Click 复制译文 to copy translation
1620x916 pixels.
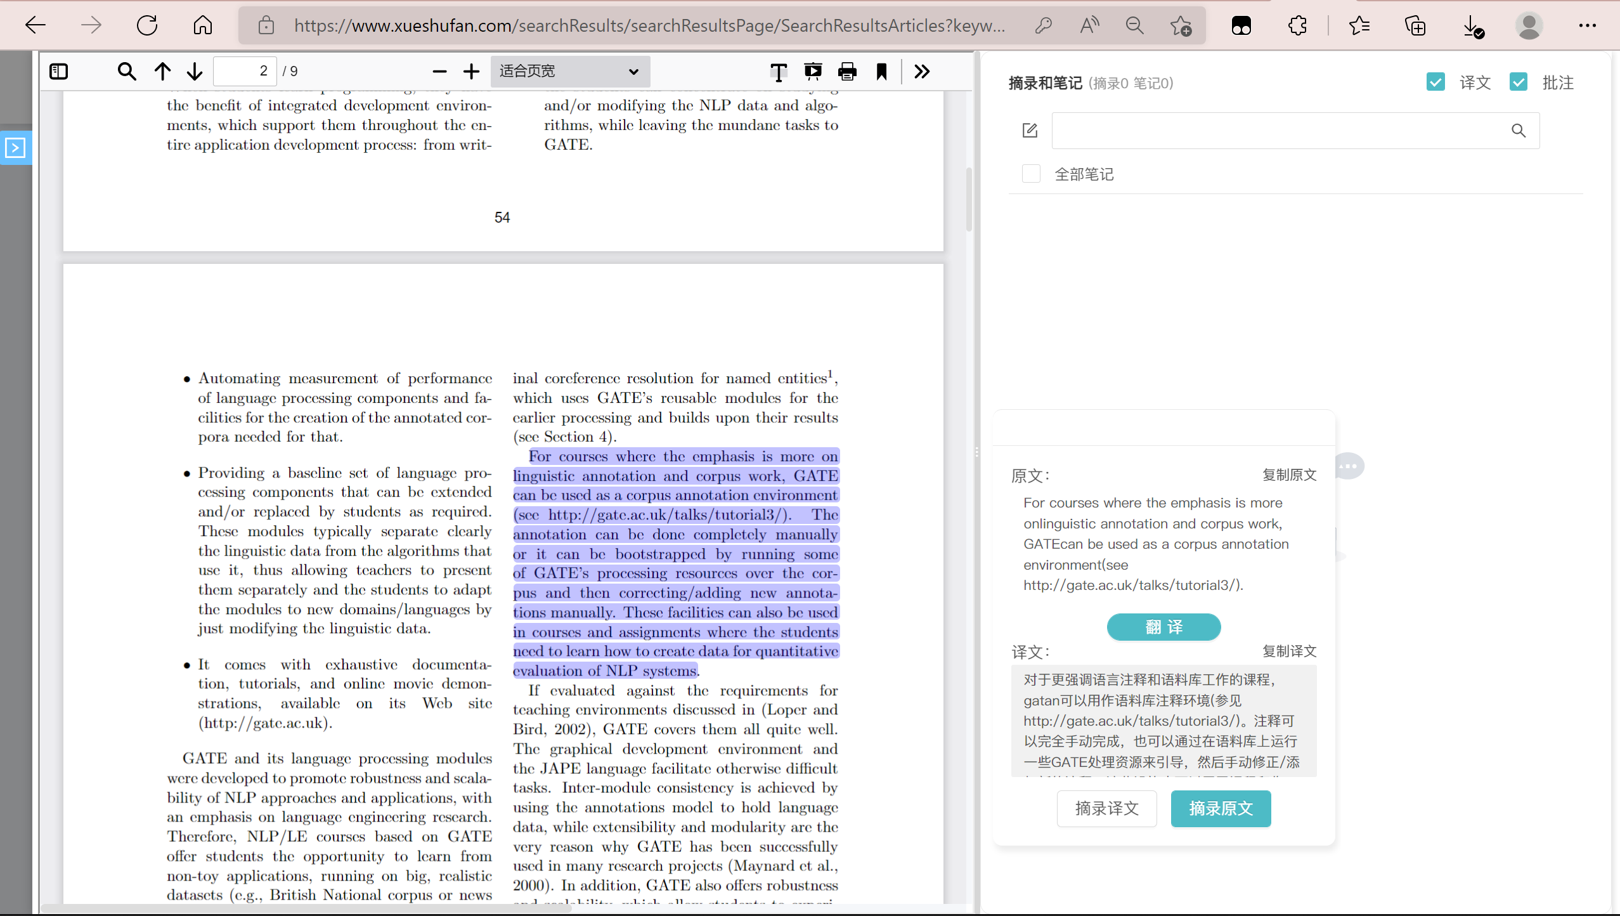click(1289, 651)
